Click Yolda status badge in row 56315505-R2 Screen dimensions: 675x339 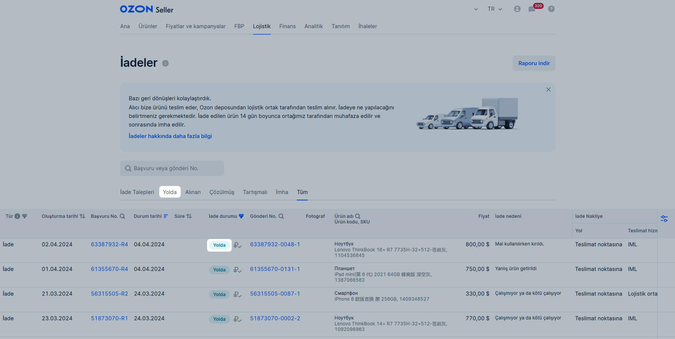pyautogui.click(x=219, y=294)
